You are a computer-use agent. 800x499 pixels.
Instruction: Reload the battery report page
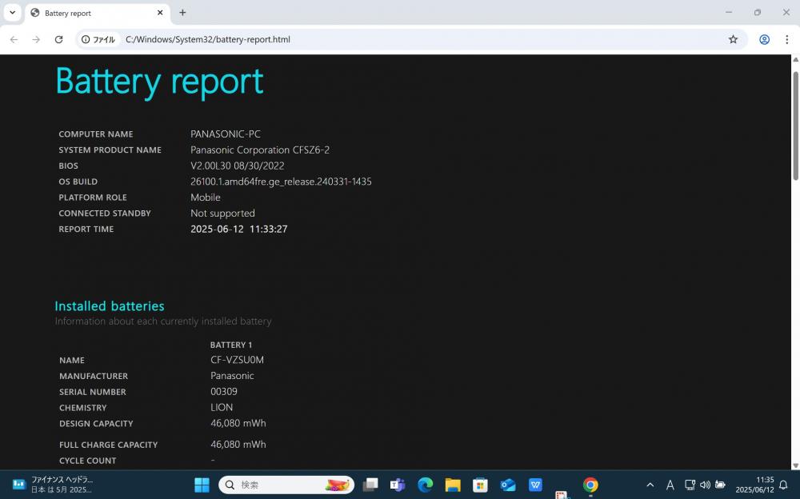tap(58, 39)
